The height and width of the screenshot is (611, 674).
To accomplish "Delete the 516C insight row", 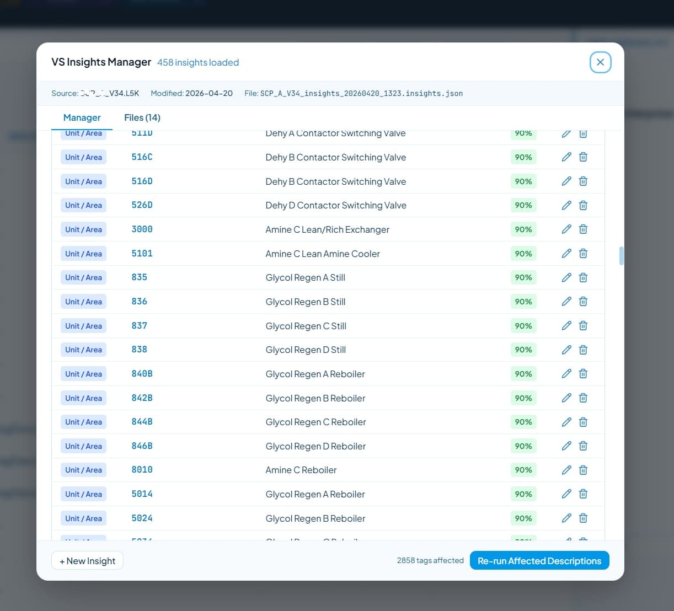I will (x=583, y=157).
